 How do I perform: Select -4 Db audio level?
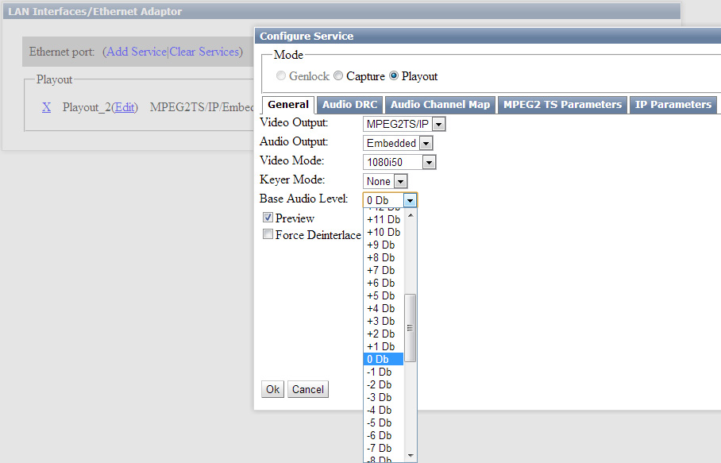[384, 410]
